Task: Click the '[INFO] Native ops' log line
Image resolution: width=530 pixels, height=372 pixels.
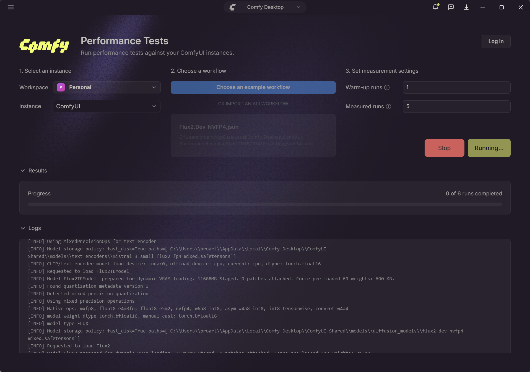Action: [x=188, y=308]
